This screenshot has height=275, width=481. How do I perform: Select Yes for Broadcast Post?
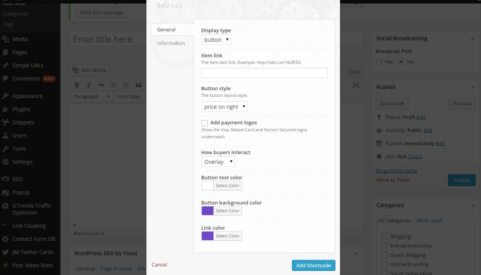coord(379,62)
